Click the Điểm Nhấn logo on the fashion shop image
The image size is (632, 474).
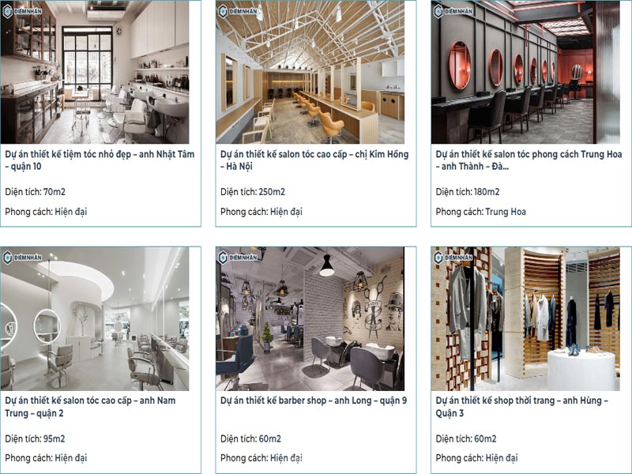(x=453, y=258)
